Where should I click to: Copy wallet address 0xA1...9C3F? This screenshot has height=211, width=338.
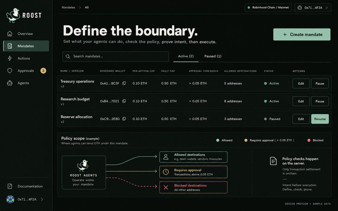[124, 83]
